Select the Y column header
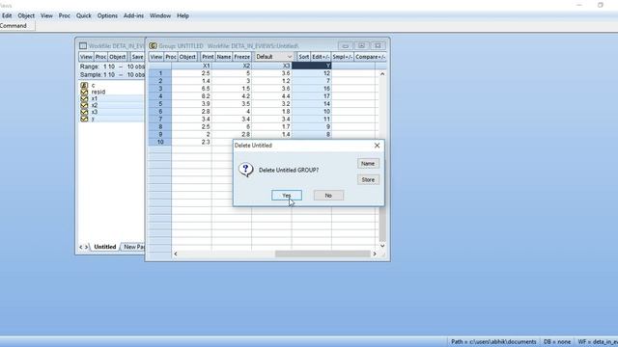 tap(311, 66)
